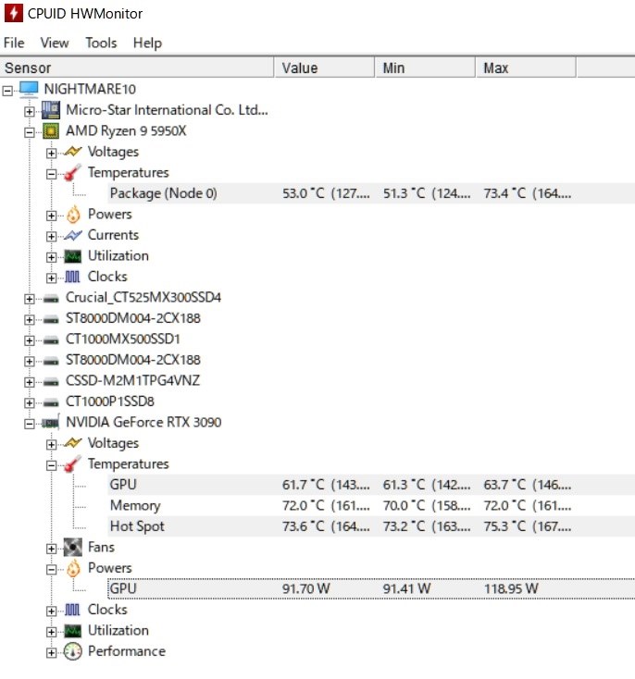Collapse the NVIDIA GeForce RTX 3090 node
Image resolution: width=635 pixels, height=679 pixels.
click(29, 423)
